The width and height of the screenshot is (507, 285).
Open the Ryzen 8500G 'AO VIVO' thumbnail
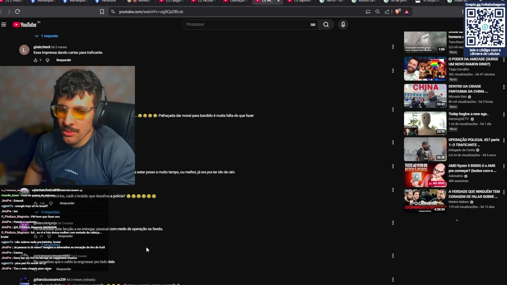[425, 175]
